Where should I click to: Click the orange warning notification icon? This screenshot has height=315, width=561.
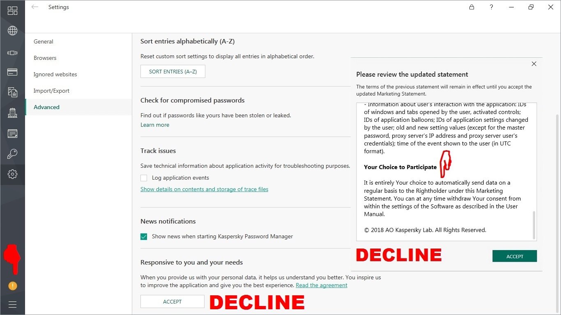click(13, 286)
